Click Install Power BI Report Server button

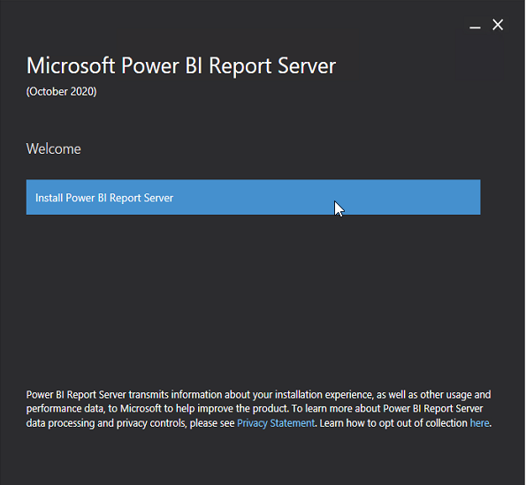click(253, 197)
